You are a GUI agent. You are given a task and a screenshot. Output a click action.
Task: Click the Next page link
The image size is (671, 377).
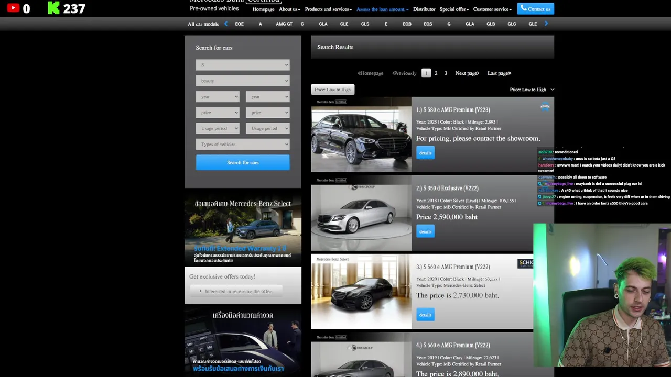pyautogui.click(x=467, y=73)
